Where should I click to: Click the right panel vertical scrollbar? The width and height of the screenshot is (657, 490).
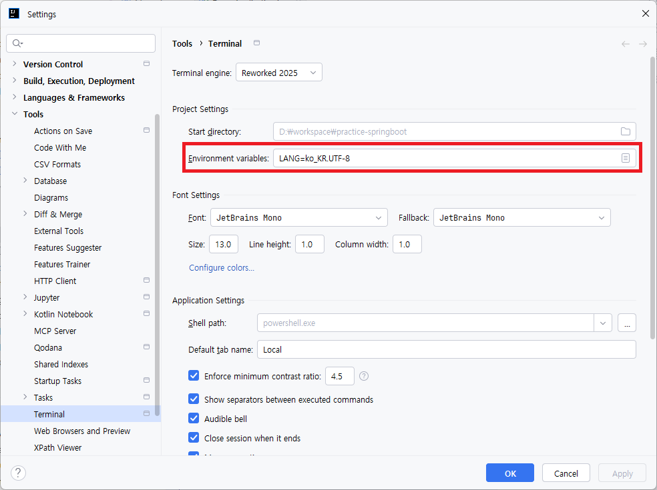pyautogui.click(x=652, y=198)
